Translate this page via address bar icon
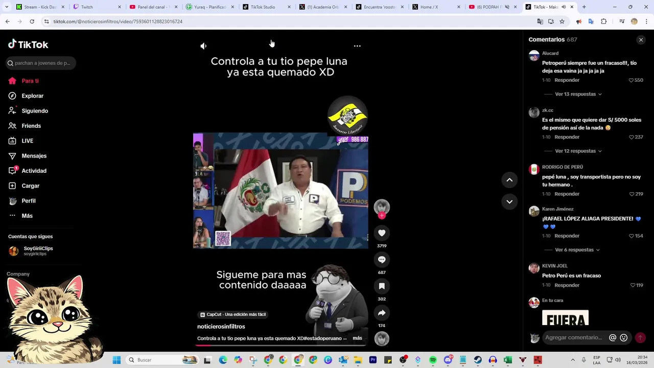The width and height of the screenshot is (654, 368). [x=540, y=21]
